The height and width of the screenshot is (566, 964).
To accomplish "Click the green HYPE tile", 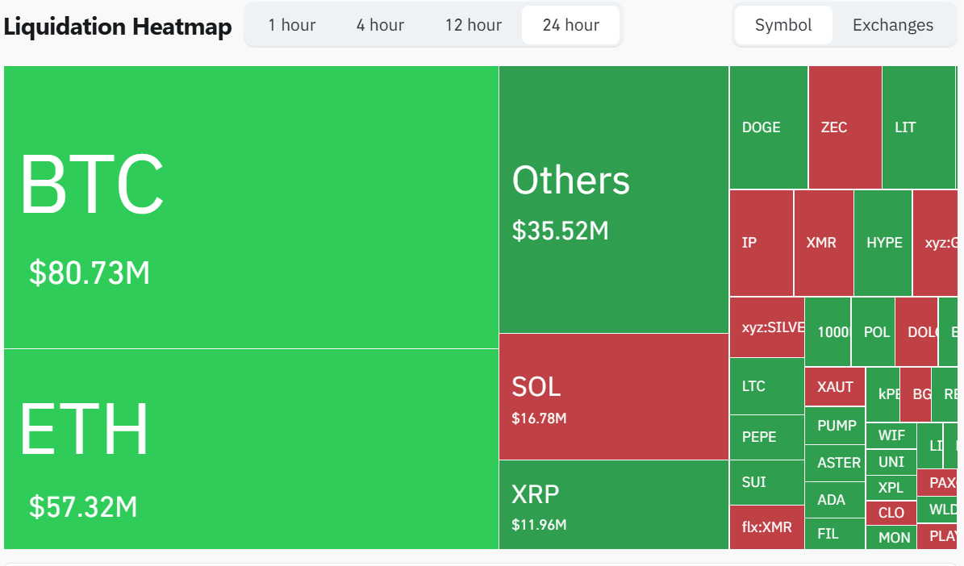I will pos(883,243).
